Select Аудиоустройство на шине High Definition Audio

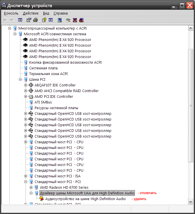point(85,199)
